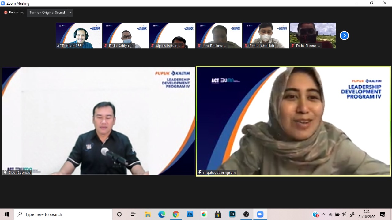Open OBS Studio from the taskbar
Viewport: 392px width, 220px height.
click(x=246, y=214)
